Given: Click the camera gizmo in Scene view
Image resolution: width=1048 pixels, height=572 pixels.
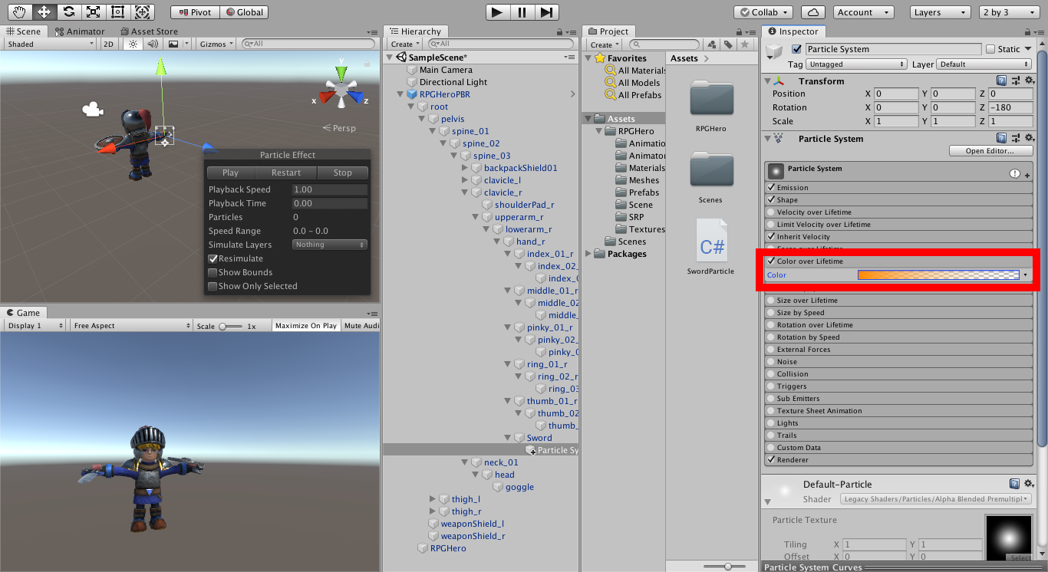Looking at the screenshot, I should 93,110.
